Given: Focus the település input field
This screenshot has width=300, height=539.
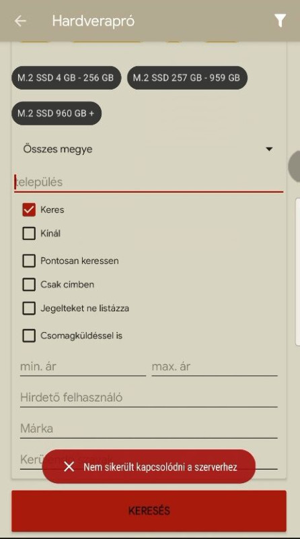Looking at the screenshot, I should [149, 182].
